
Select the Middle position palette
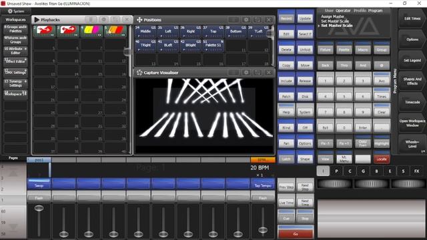[x=145, y=31]
